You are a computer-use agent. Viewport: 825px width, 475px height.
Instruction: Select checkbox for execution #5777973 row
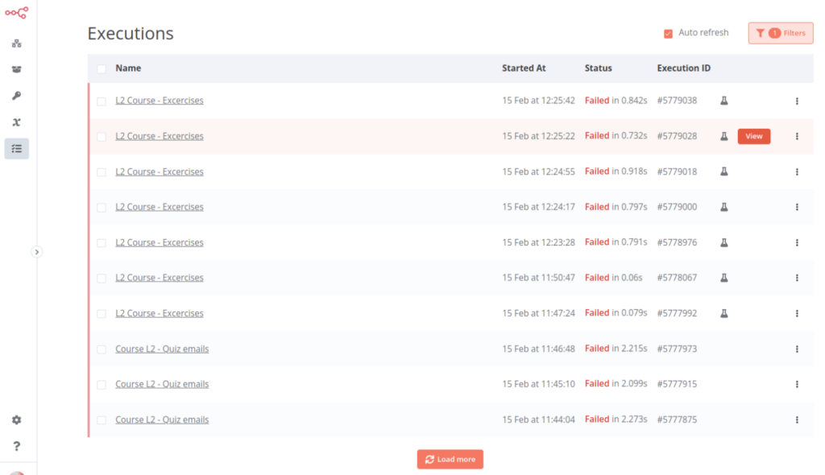pyautogui.click(x=102, y=349)
